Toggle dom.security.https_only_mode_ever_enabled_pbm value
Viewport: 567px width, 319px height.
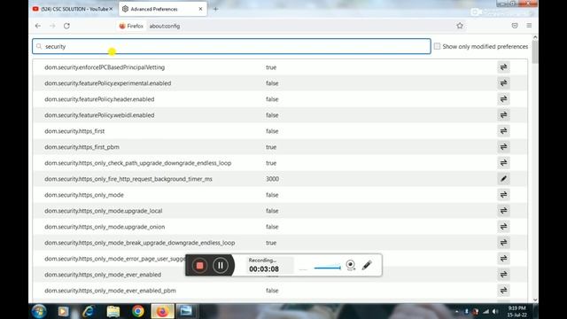click(x=503, y=291)
